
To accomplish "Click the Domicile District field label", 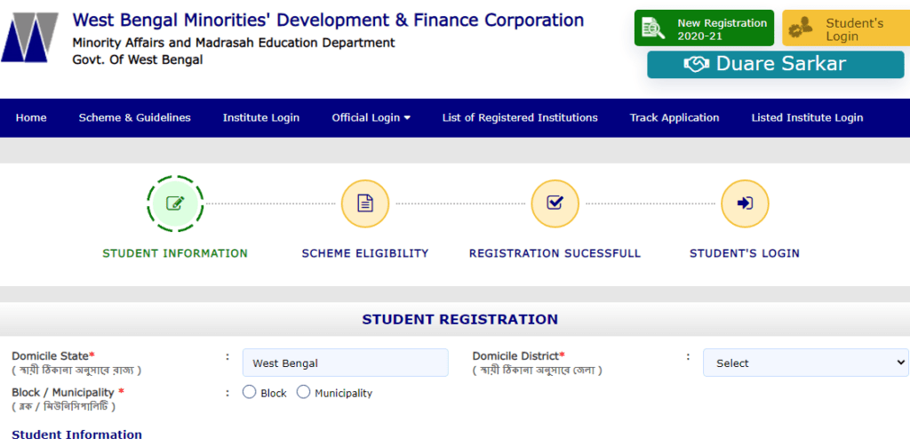I will pyautogui.click(x=519, y=355).
